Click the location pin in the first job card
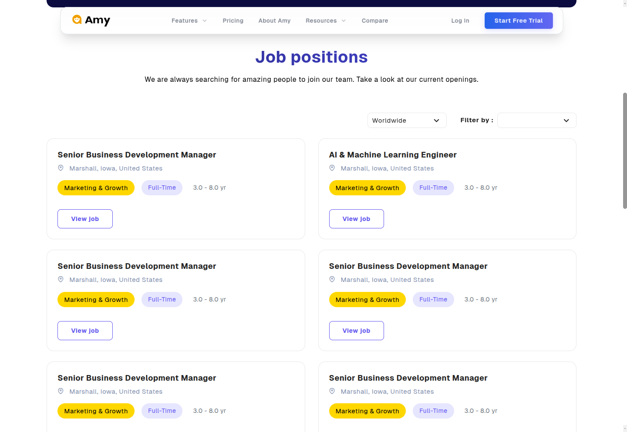Viewport: 627px width, 432px height. (x=61, y=168)
